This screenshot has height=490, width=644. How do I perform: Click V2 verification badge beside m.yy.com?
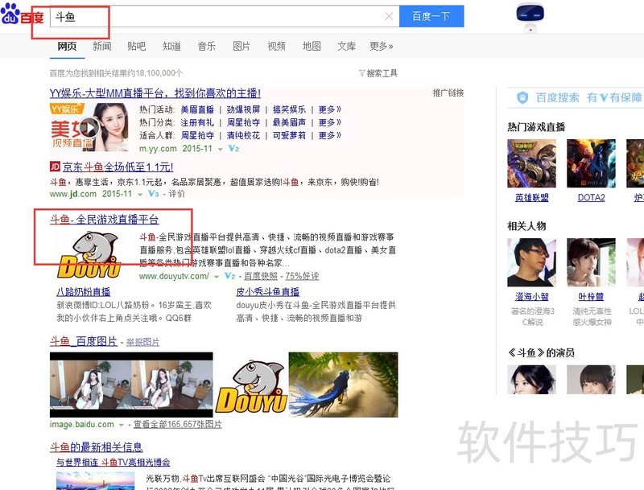(233, 148)
